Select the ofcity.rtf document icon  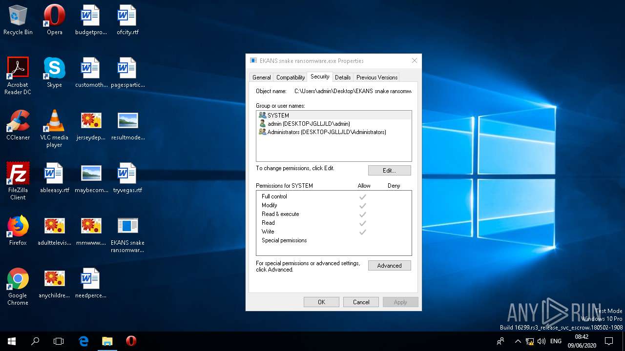click(127, 20)
